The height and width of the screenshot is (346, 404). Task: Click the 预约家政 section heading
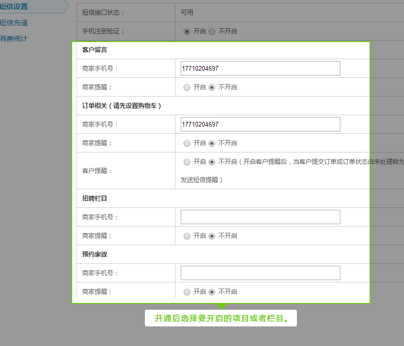tap(95, 254)
